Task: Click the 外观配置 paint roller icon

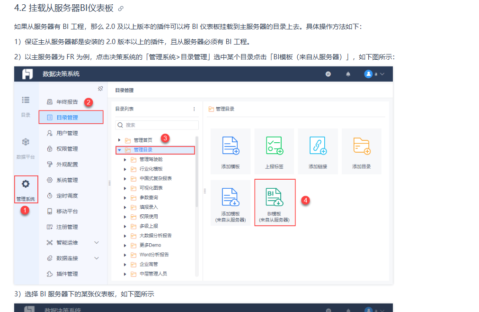Action: [50, 164]
